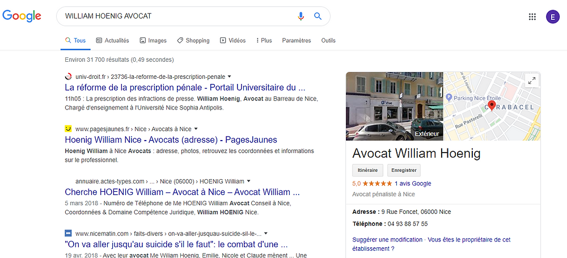Click 'Suggérer une modification' link
This screenshot has height=258, width=567.
[387, 239]
